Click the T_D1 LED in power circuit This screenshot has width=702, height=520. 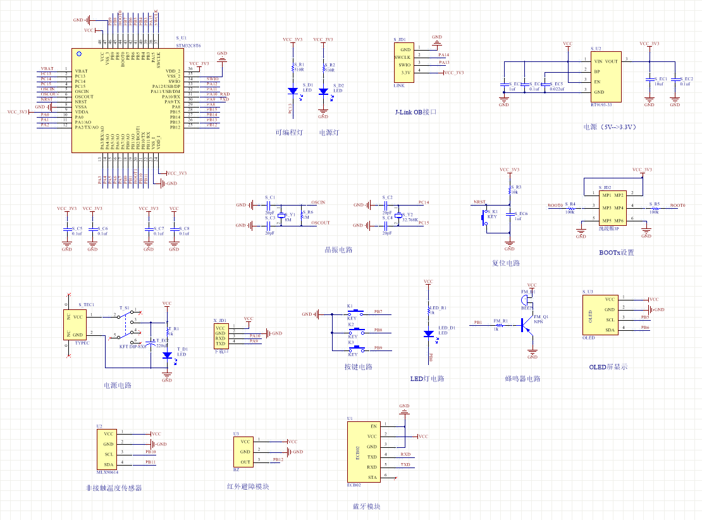coord(167,356)
